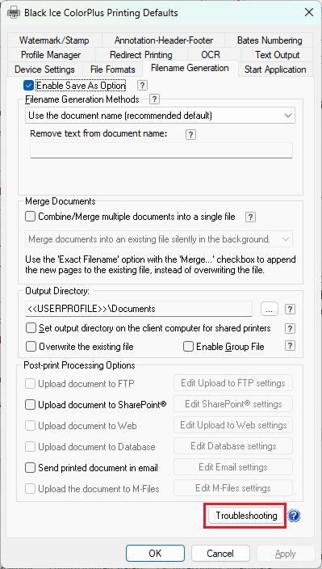Click blue help icon beside Troubleshooting
Viewport: 322px width, 569px height.
tap(294, 516)
